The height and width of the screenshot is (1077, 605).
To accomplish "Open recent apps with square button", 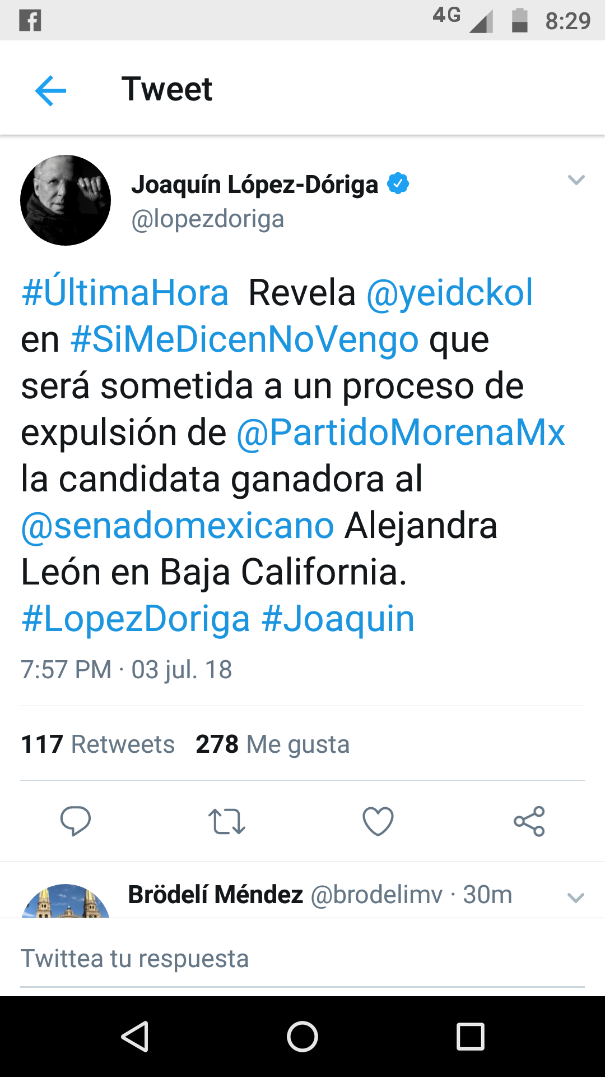I will click(470, 1036).
